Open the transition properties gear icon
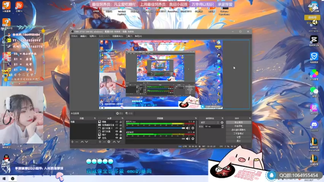 (222, 123)
